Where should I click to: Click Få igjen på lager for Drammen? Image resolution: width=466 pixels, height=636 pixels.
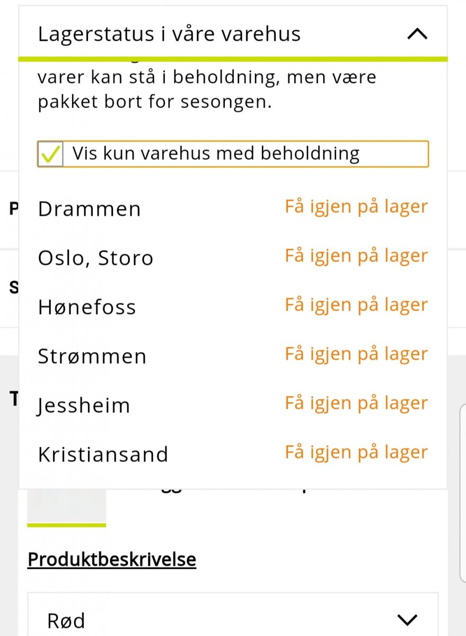(x=356, y=207)
